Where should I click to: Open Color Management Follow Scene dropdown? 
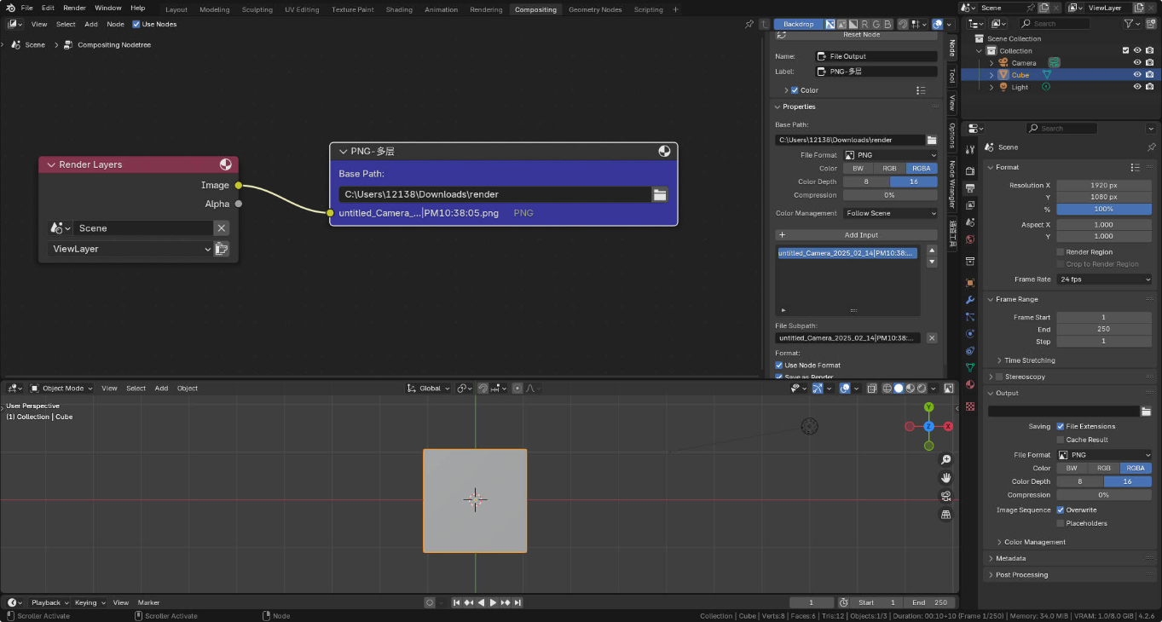pyautogui.click(x=890, y=213)
